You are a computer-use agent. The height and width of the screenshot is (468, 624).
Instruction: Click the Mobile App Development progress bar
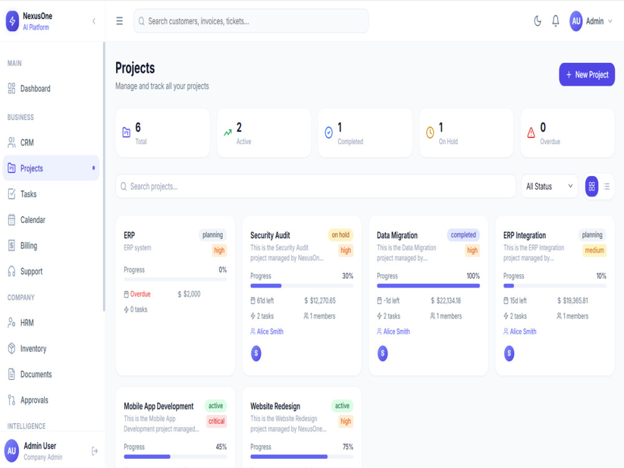coord(175,457)
